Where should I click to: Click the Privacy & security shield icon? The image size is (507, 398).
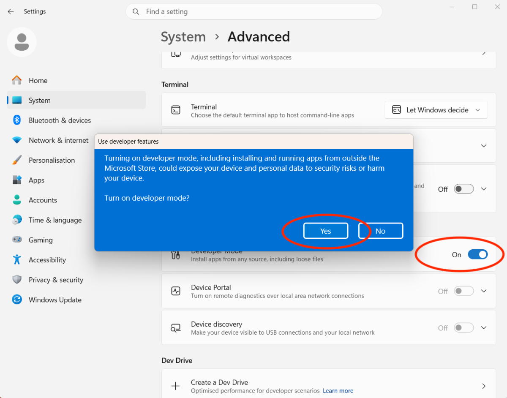17,279
